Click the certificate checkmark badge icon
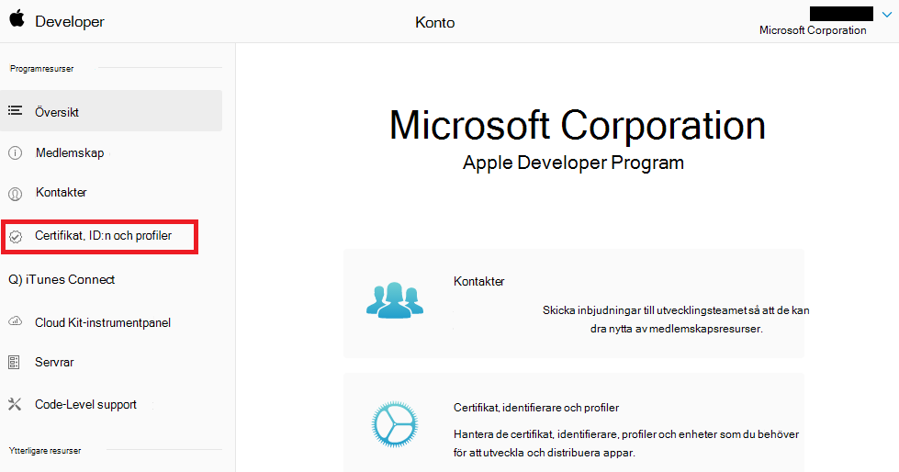 (x=16, y=236)
